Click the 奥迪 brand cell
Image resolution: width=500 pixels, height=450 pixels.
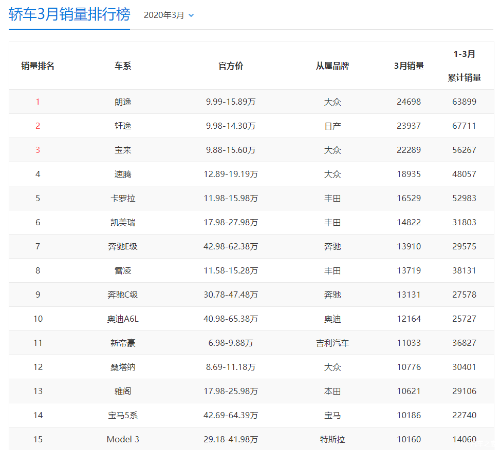(x=332, y=319)
